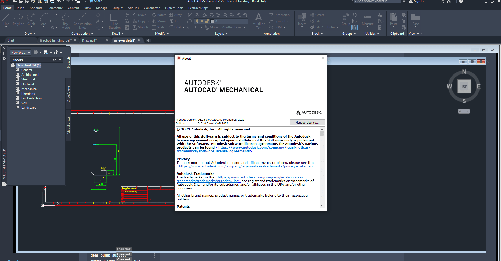Refresh sheet status in Sheets panel
Screen dimensions: 501x261
point(54,60)
